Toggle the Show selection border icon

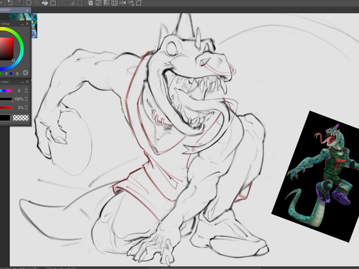click(x=80, y=3)
